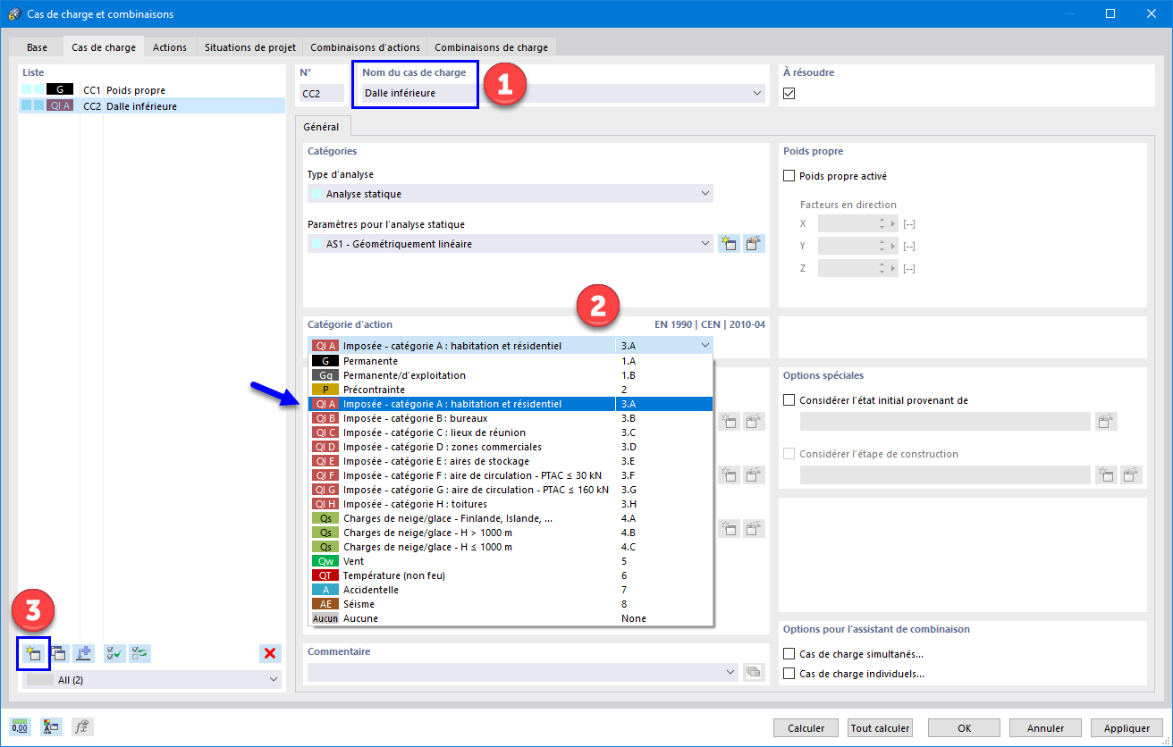The width and height of the screenshot is (1173, 747).
Task: Open the Situations de projet tab
Action: click(249, 47)
